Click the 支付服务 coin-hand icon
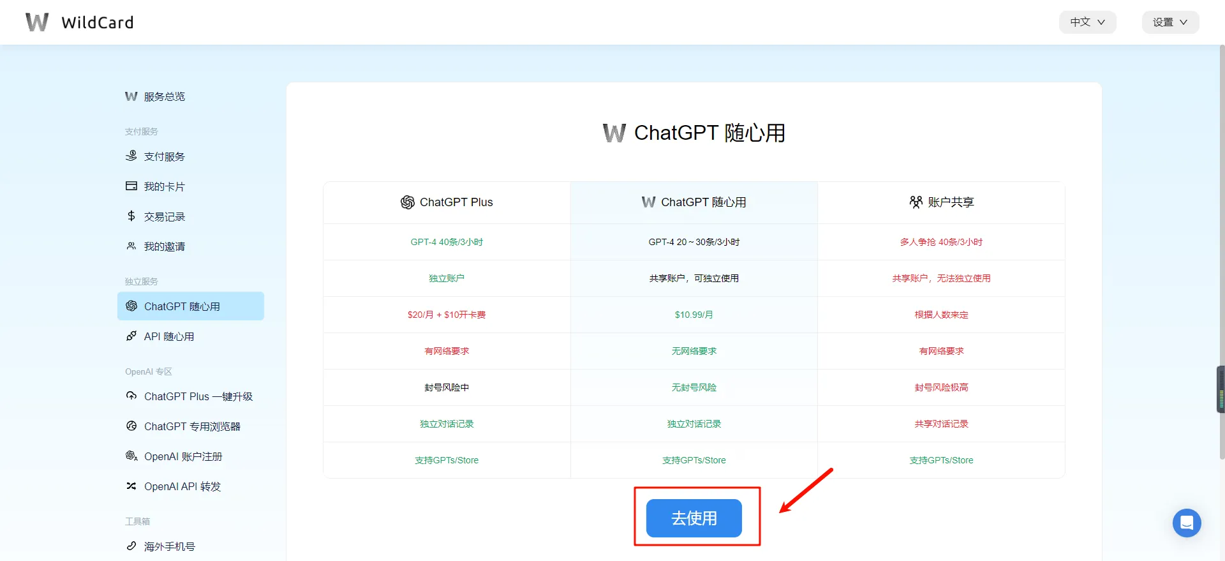Image resolution: width=1225 pixels, height=561 pixels. pos(131,156)
